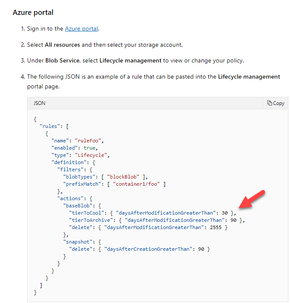Click "daysAfterModificationGreaterThan" in tierToArchive line

click(175, 220)
